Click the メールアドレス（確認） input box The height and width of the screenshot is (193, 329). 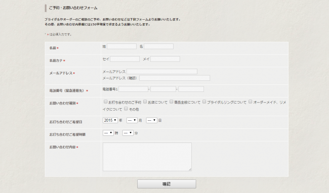click(x=175, y=78)
